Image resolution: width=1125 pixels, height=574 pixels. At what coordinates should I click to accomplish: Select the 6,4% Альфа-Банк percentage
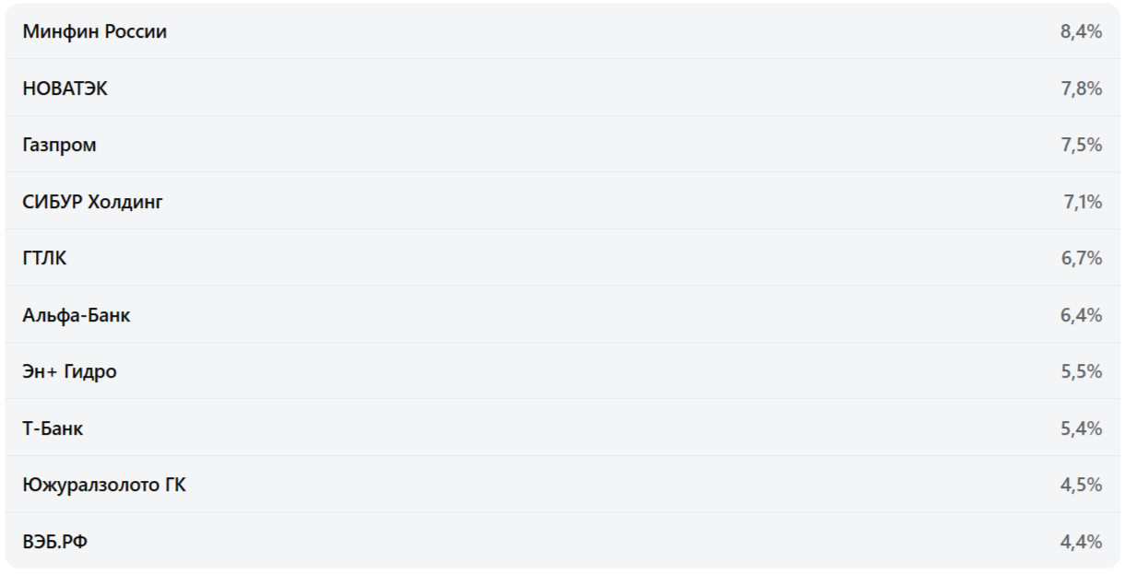(1081, 315)
